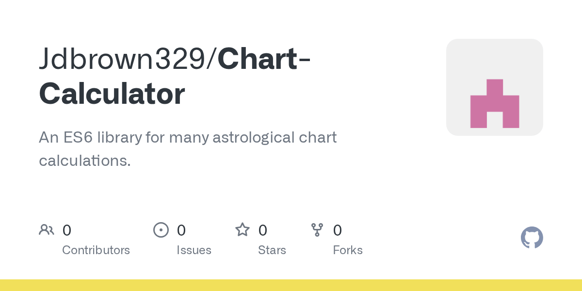
Task: Select the Forks label text
Action: (348, 250)
